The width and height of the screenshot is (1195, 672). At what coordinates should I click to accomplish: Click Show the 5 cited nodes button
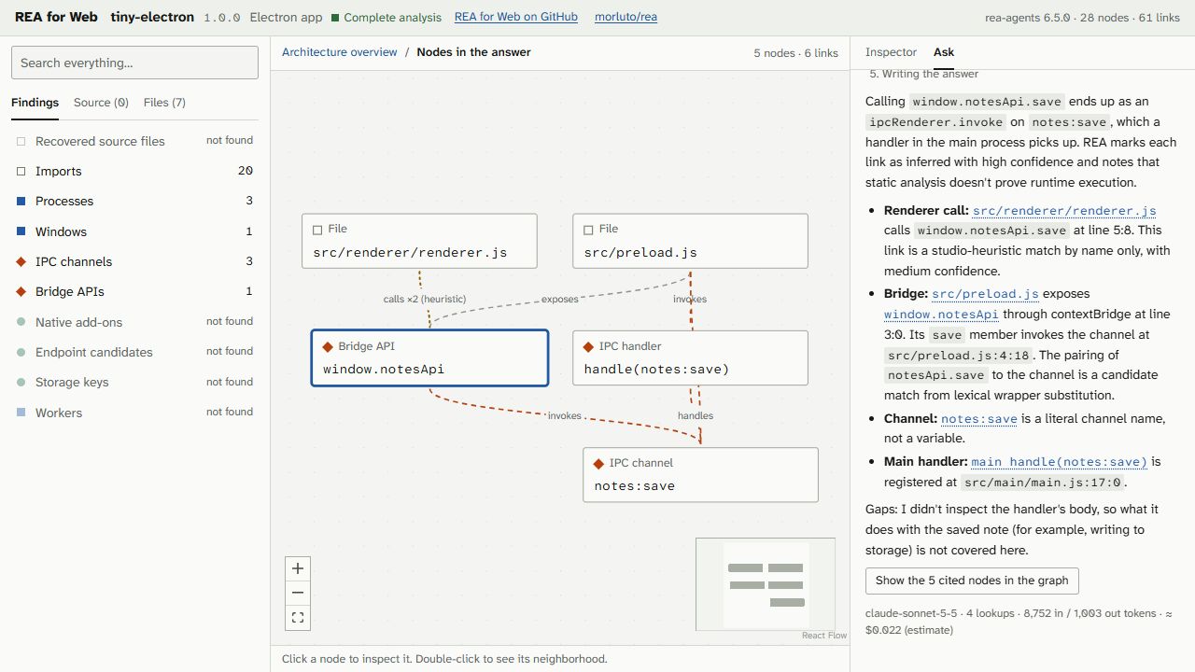pyautogui.click(x=972, y=581)
